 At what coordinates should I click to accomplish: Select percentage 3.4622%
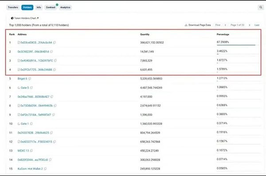pos(222,51)
